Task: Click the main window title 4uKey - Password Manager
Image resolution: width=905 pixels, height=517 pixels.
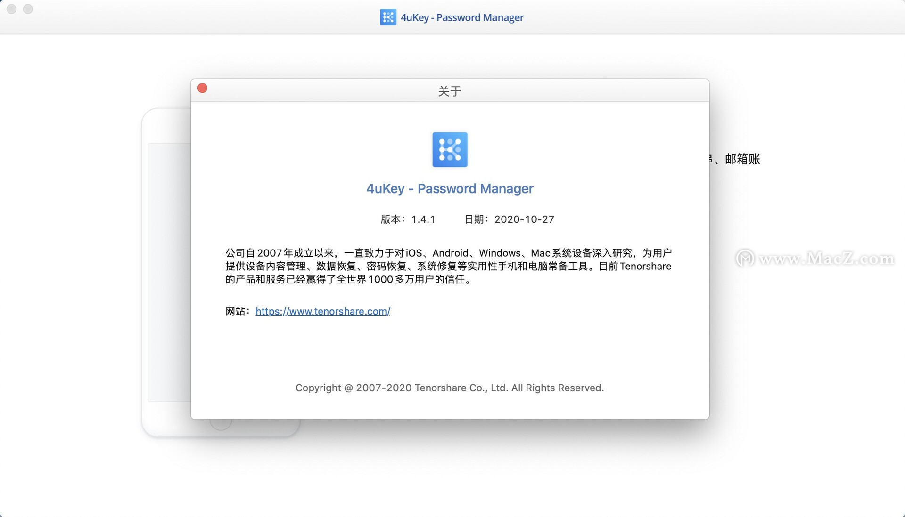Action: tap(462, 17)
